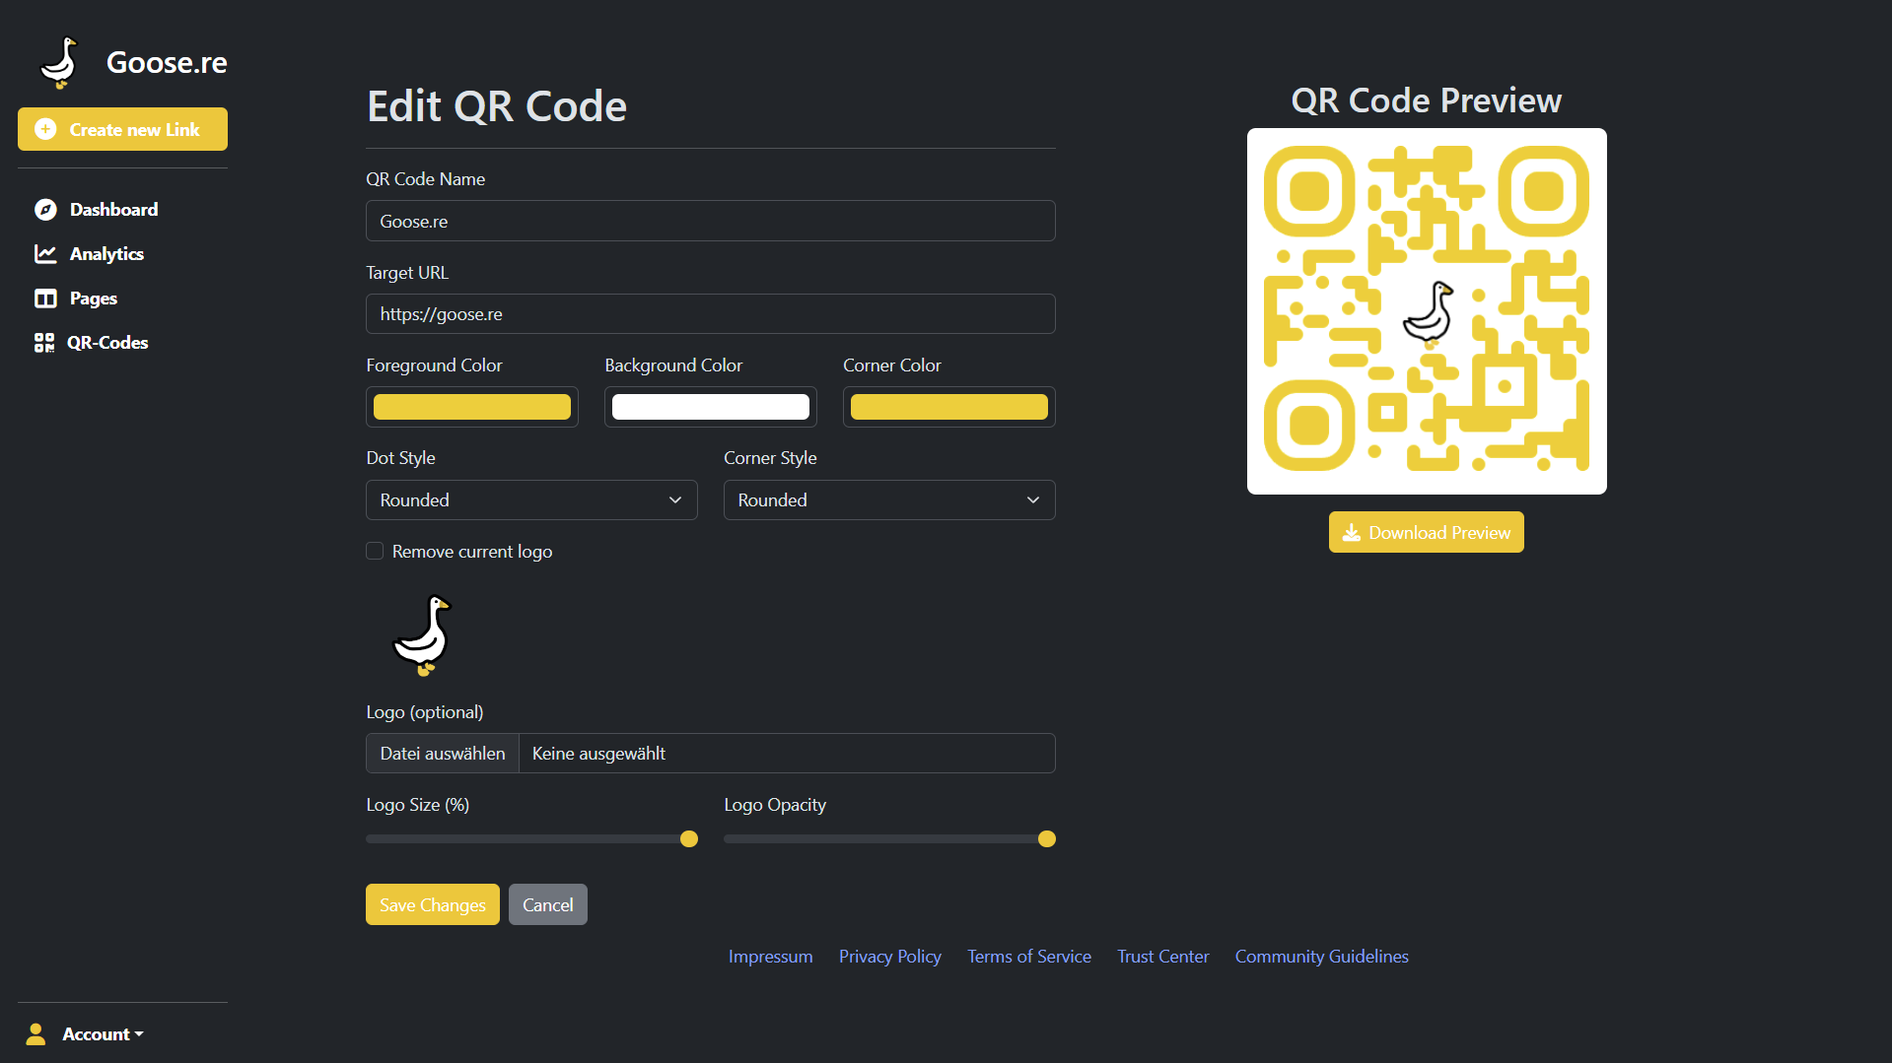Click the QR Code Name input field
1892x1063 pixels.
coord(711,221)
